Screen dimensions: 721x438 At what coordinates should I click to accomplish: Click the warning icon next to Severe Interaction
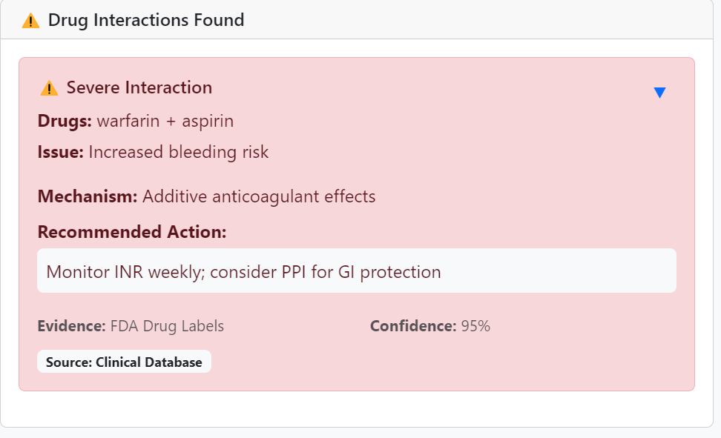49,88
